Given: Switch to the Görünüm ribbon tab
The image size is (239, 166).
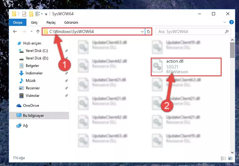Looking at the screenshot, I should (x=71, y=22).
